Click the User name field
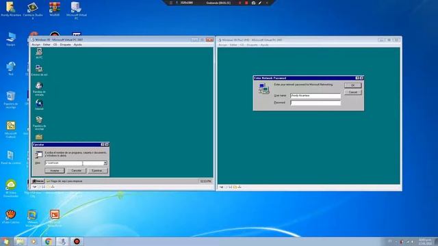 pyautogui.click(x=315, y=96)
